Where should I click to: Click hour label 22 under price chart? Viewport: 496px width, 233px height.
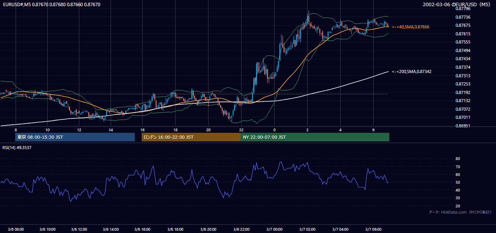coord(241,130)
